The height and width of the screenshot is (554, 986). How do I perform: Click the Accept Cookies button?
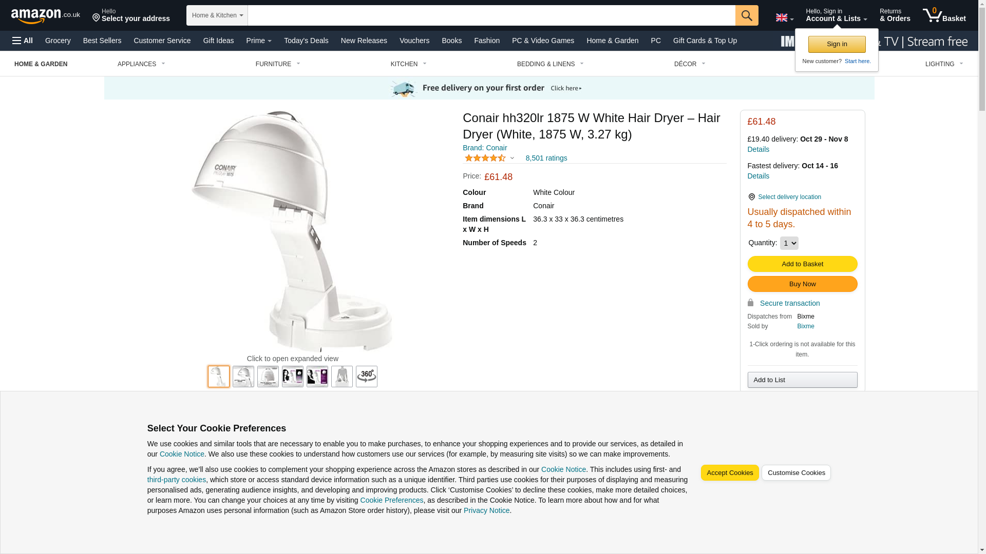[x=730, y=473]
